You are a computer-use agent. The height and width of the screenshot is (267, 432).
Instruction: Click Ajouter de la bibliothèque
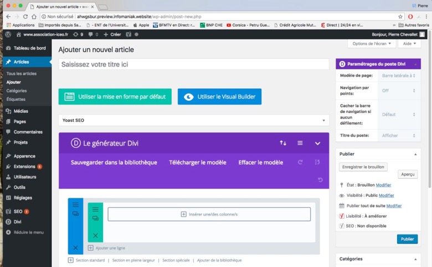pos(219,260)
